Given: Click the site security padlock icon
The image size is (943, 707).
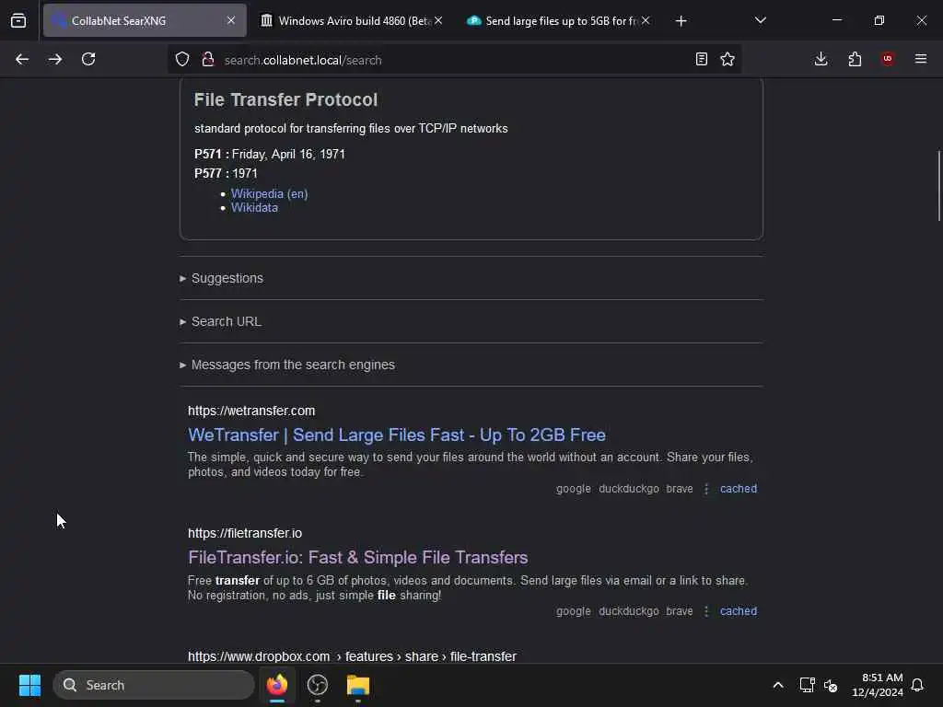Looking at the screenshot, I should point(208,59).
